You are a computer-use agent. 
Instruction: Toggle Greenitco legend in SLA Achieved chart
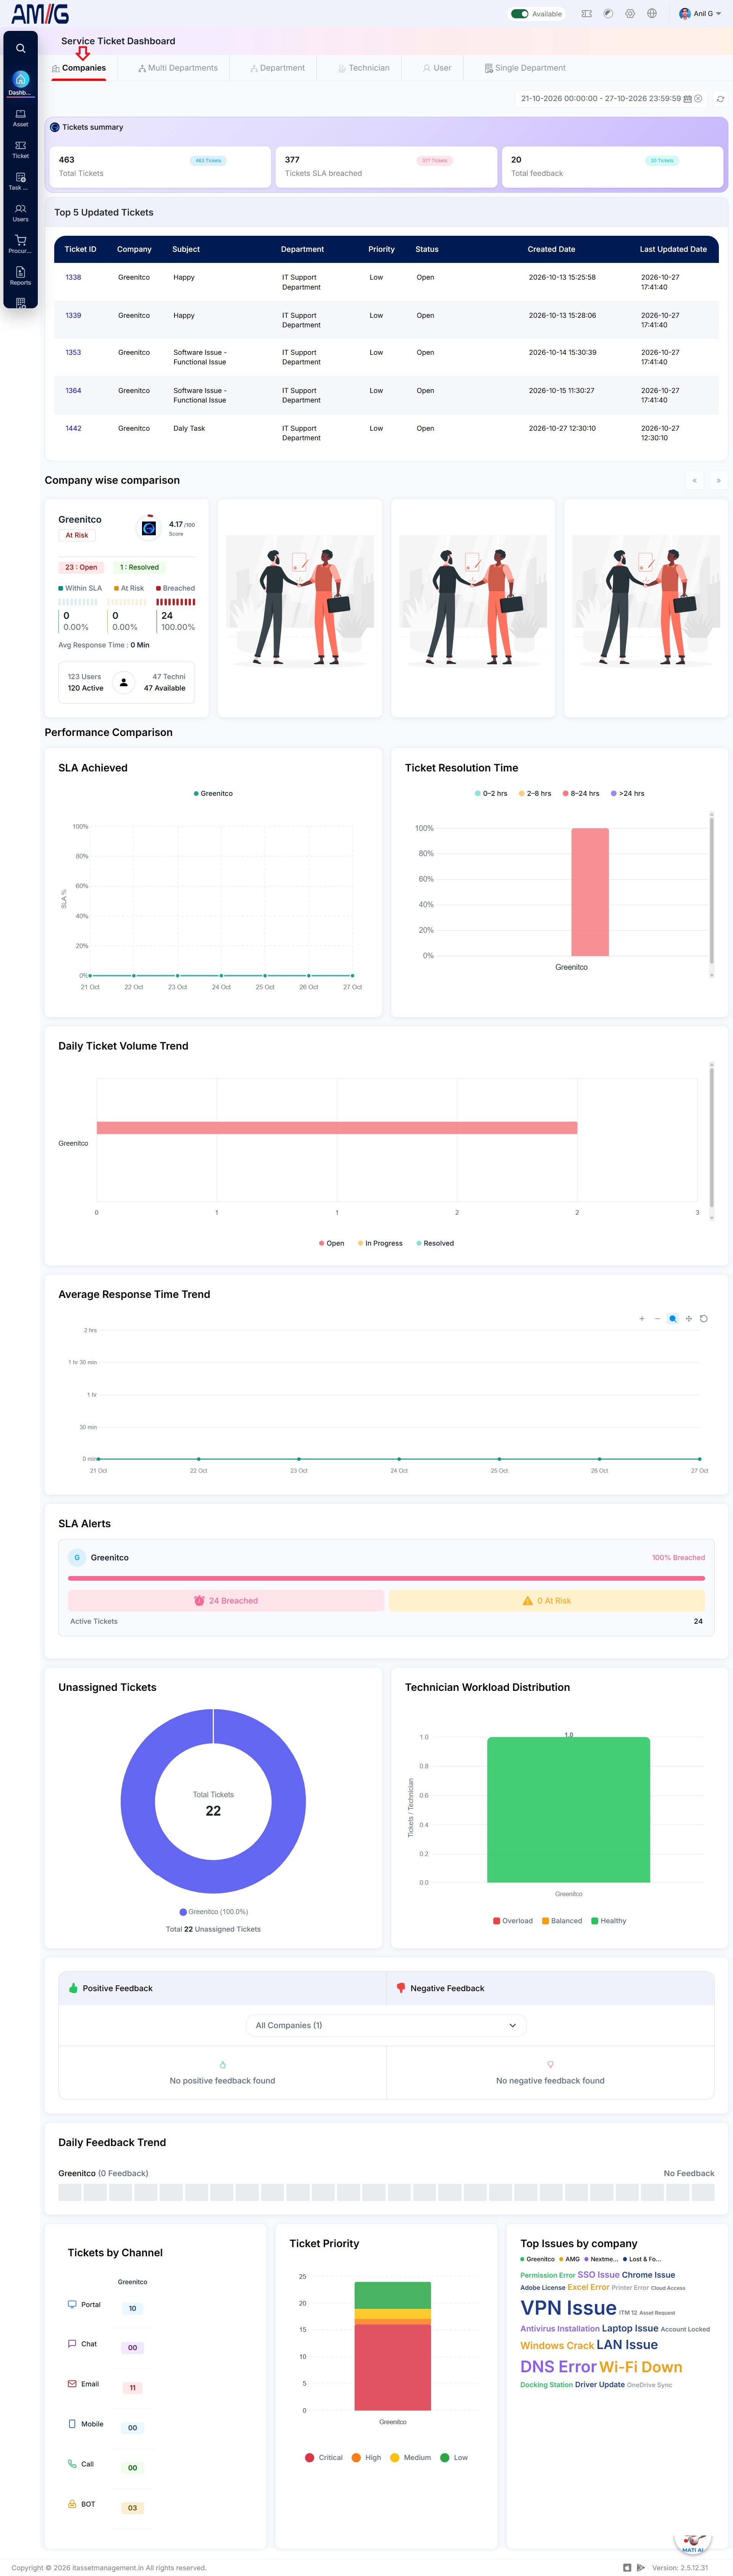pyautogui.click(x=213, y=793)
